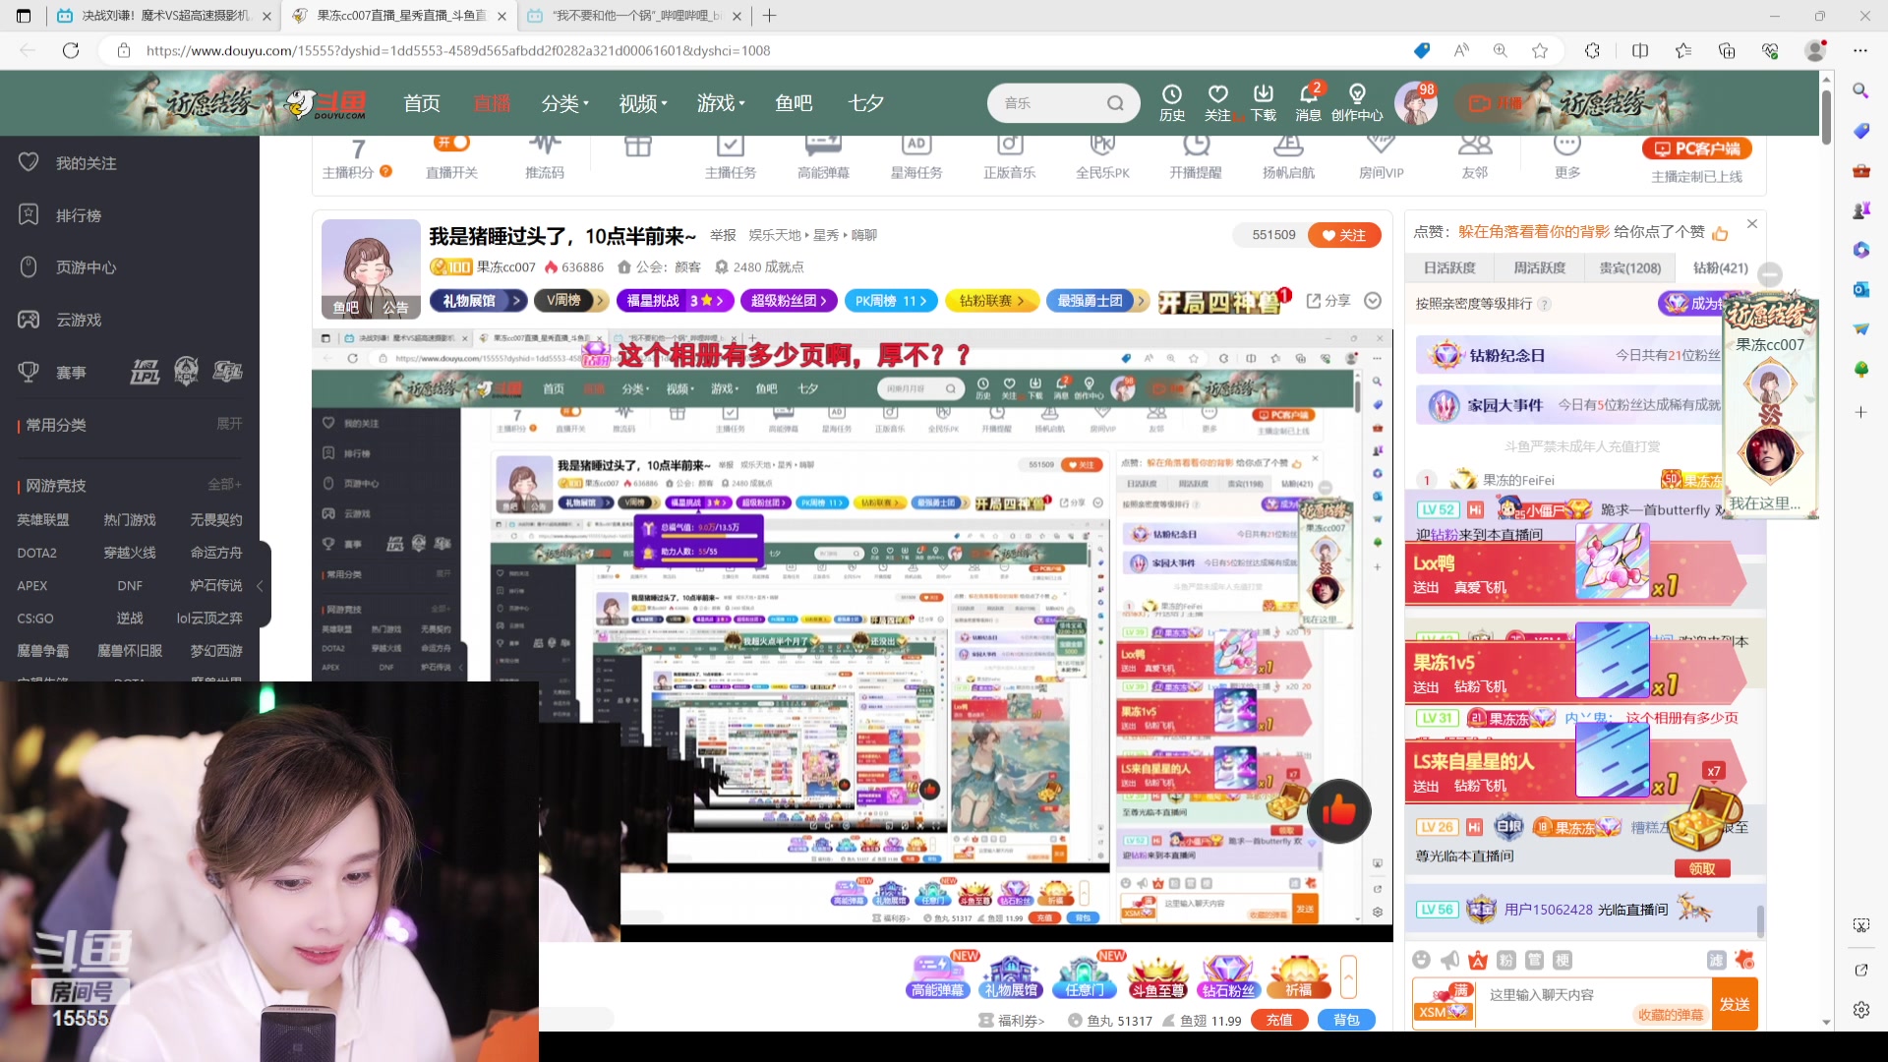
Task: Expand 常用分类 with 展开
Action: 229,424
